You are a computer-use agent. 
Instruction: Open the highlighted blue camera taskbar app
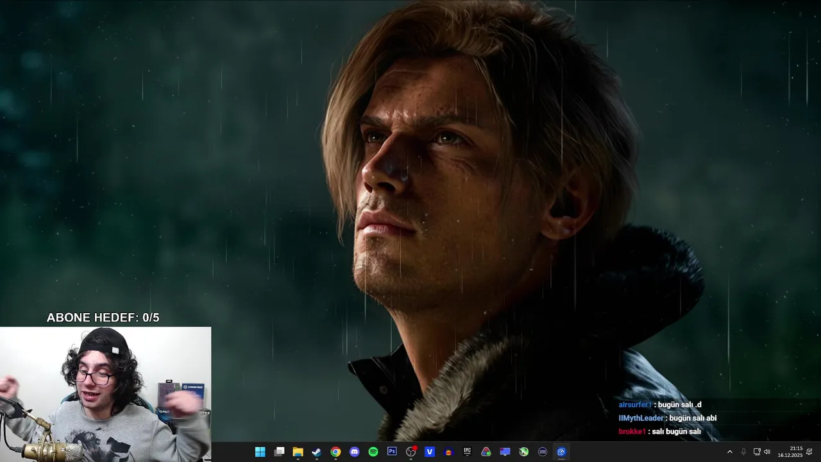561,452
